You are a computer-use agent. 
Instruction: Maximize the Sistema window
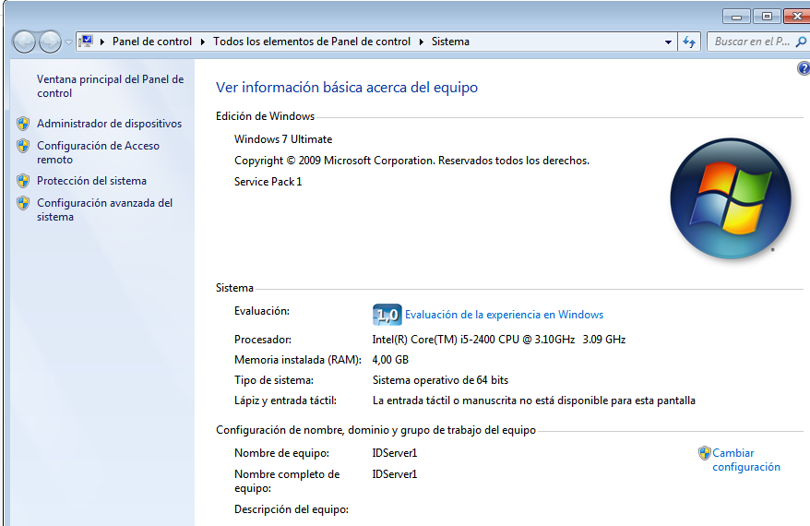767,17
